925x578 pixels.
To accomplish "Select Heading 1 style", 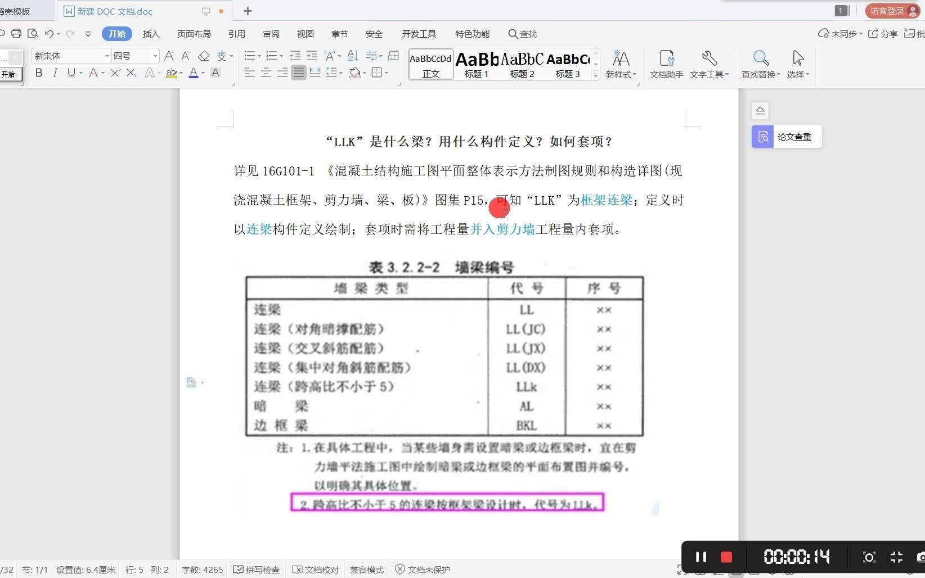I will pyautogui.click(x=477, y=64).
